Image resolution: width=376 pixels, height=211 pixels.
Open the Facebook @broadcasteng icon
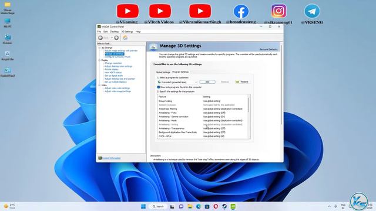click(241, 12)
